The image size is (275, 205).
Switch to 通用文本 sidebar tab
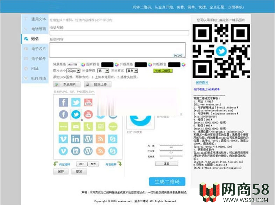[35, 19]
